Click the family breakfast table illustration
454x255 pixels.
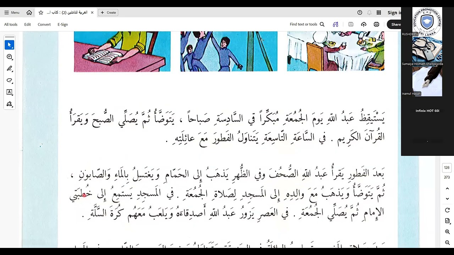coord(336,51)
